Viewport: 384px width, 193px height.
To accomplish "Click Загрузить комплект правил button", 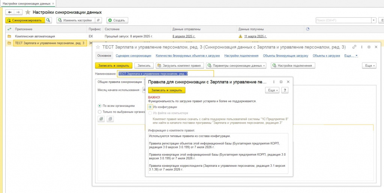I will point(180,66).
